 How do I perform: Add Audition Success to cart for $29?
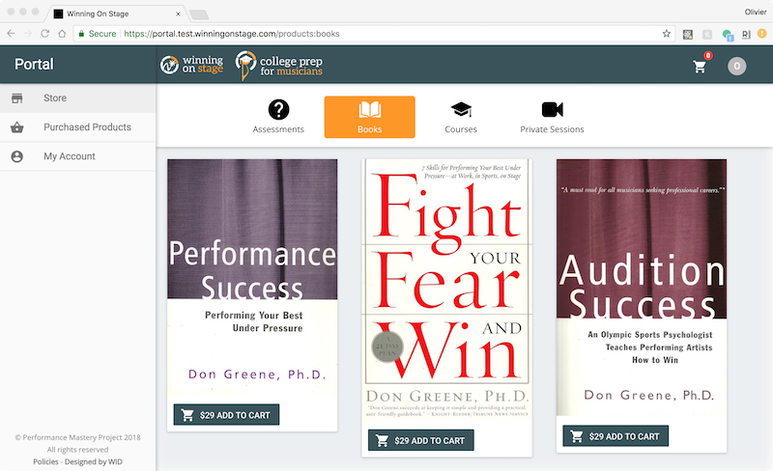click(616, 436)
